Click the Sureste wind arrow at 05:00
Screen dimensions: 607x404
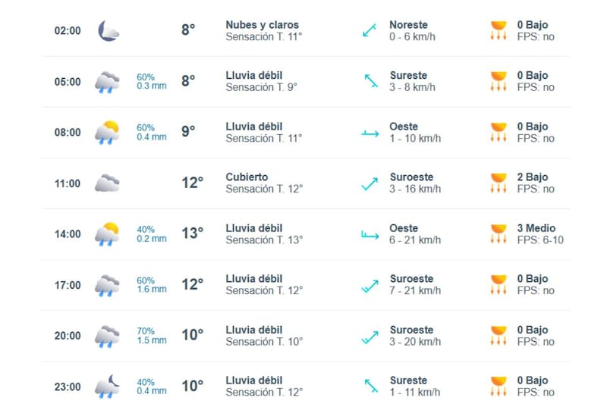(x=370, y=82)
